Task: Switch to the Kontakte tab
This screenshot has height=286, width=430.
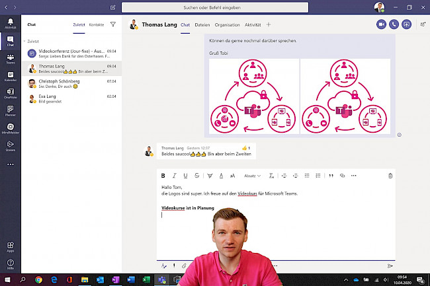Action: [x=97, y=24]
